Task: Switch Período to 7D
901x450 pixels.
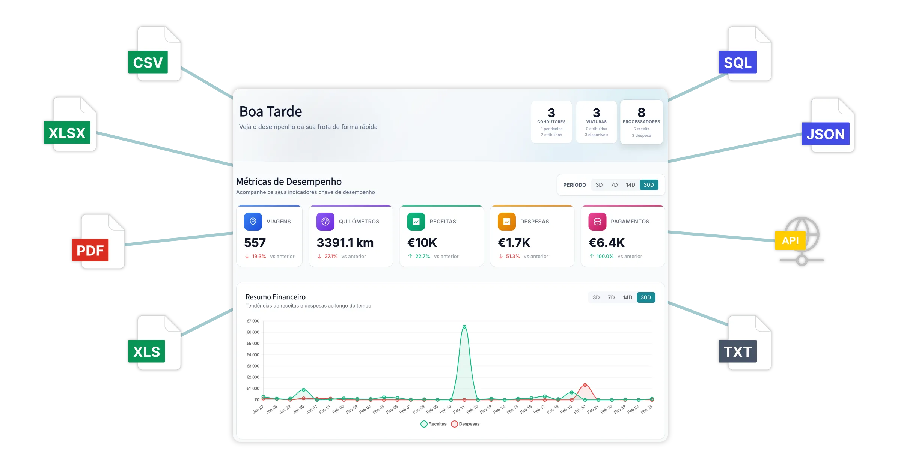Action: point(615,184)
